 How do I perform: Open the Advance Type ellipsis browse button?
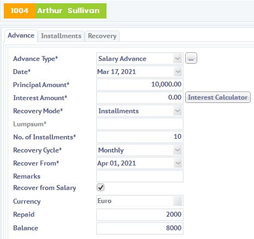[x=191, y=58]
